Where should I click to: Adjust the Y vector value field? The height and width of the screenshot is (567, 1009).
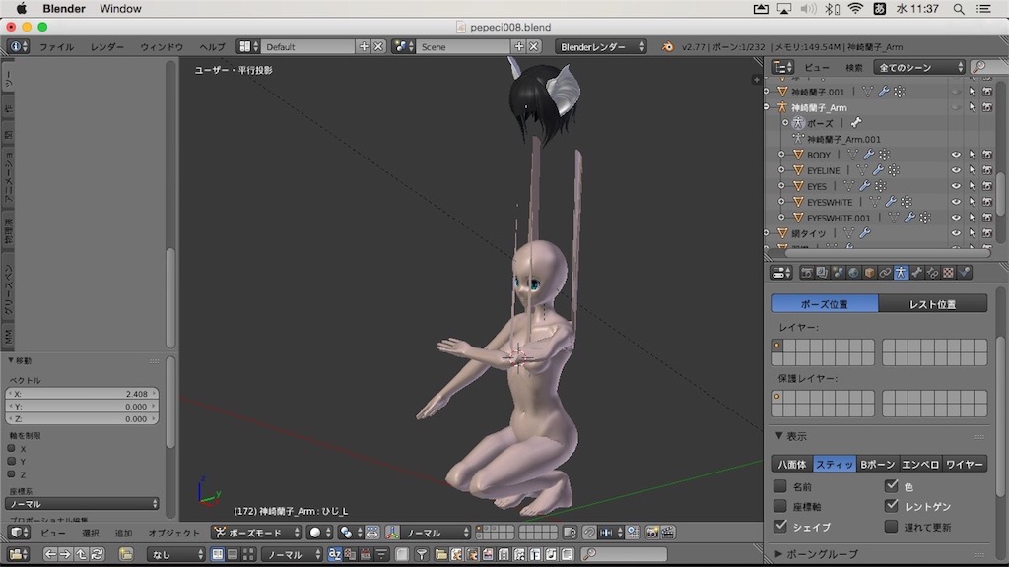point(82,407)
